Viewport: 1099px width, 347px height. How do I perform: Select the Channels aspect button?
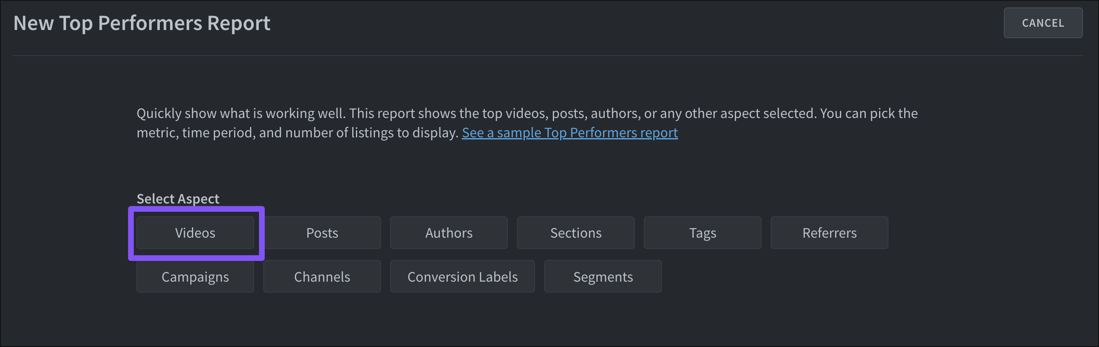[322, 277]
